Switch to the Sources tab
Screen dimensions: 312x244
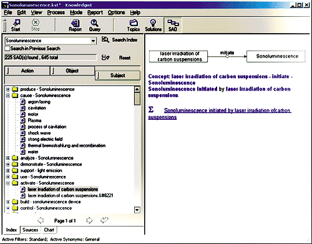30,230
